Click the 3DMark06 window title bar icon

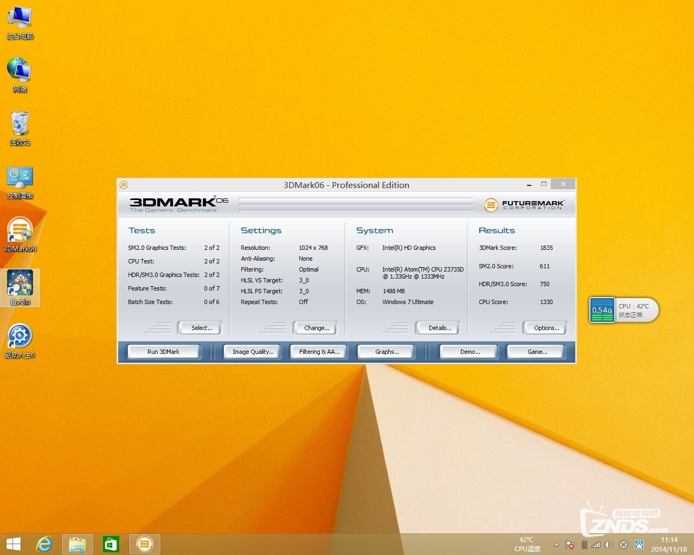[x=124, y=185]
